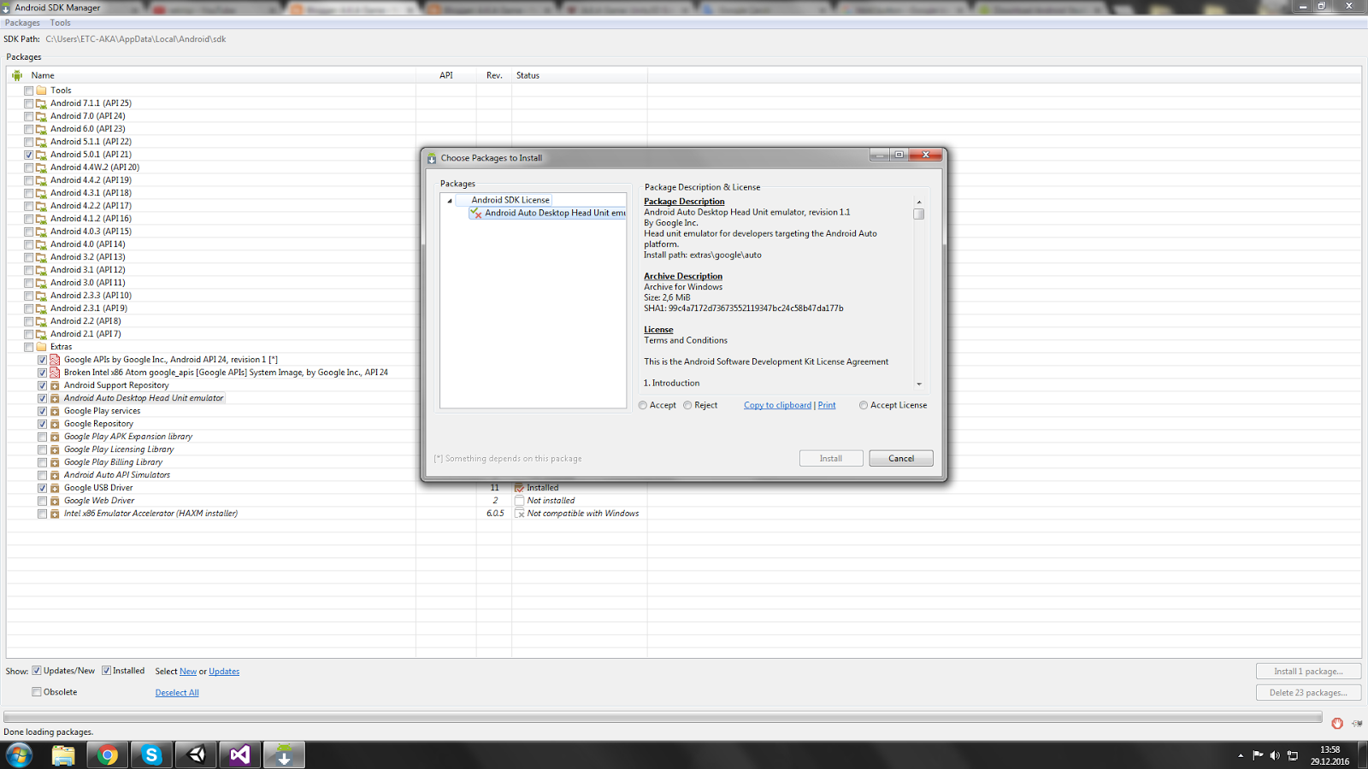The image size is (1368, 769).
Task: Toggle the Installed show filter checkbox
Action: pos(106,671)
